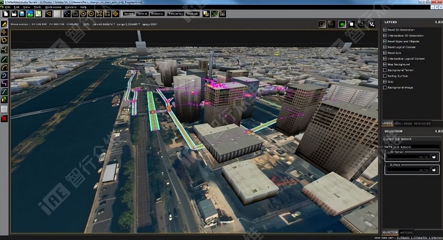Toggle the Intersection Logical Content checkbox
The height and width of the screenshot is (240, 443).
pos(385,59)
